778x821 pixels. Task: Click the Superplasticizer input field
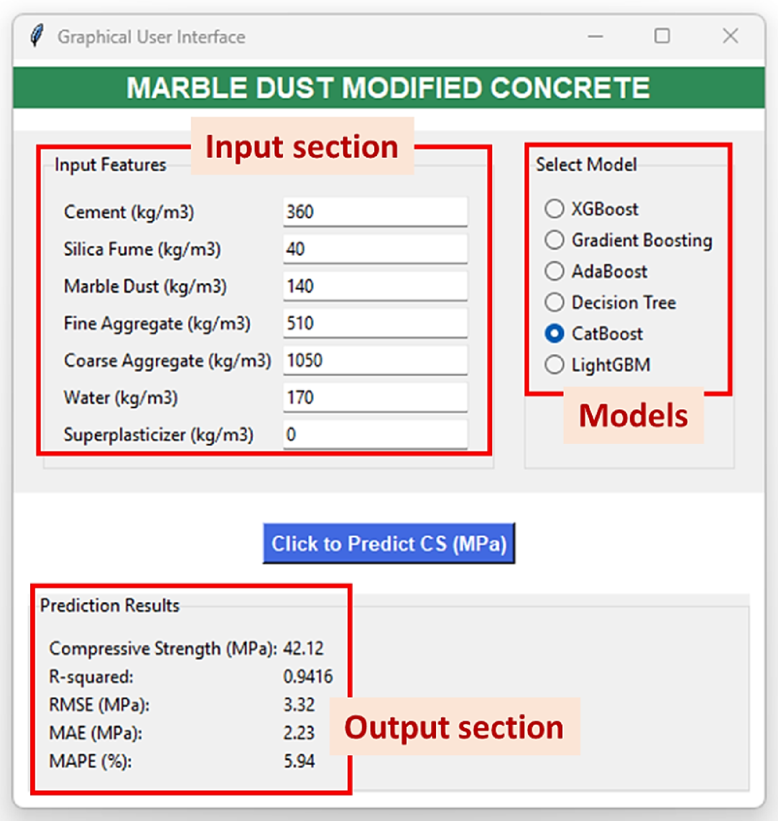374,435
